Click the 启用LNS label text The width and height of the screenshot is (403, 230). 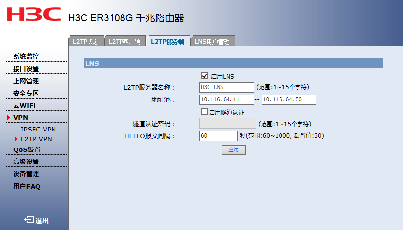click(x=223, y=76)
